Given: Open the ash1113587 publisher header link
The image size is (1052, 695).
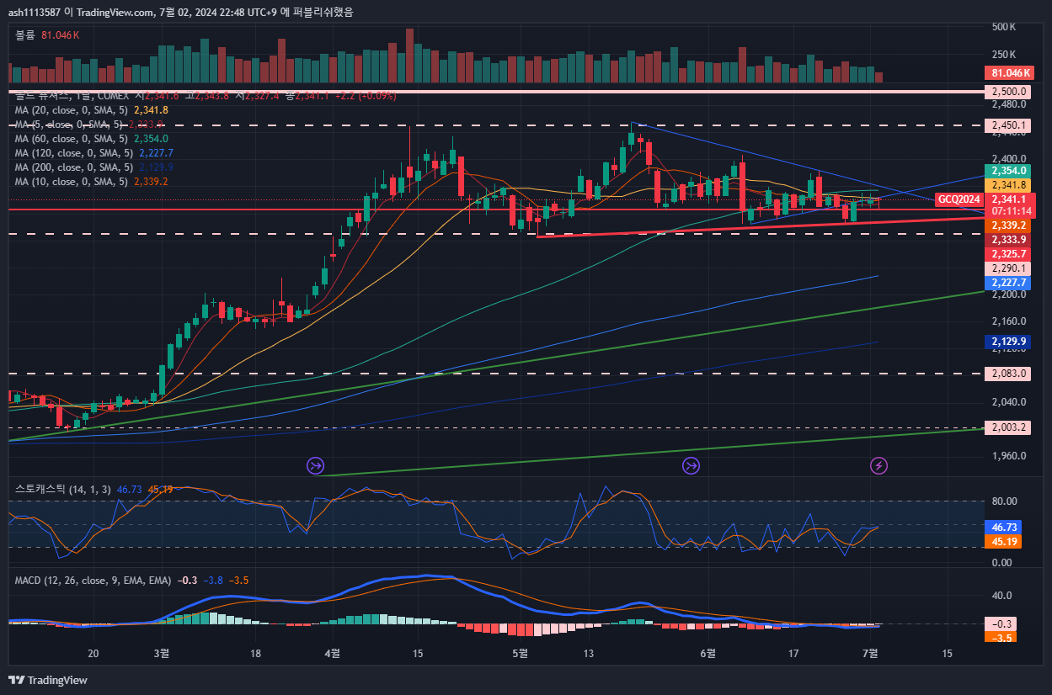Looking at the screenshot, I should point(40,12).
